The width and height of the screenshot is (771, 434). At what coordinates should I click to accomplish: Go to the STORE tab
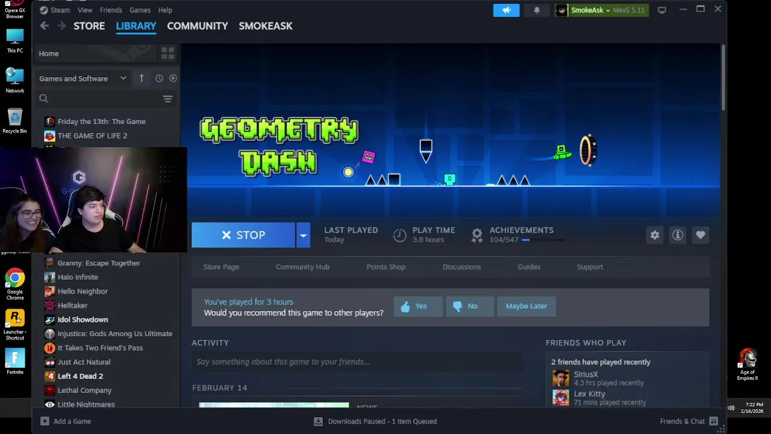click(89, 26)
